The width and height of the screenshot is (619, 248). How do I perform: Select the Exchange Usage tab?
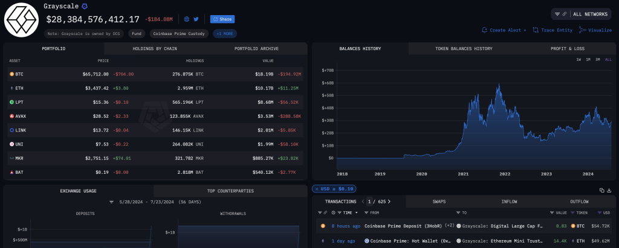click(x=78, y=191)
